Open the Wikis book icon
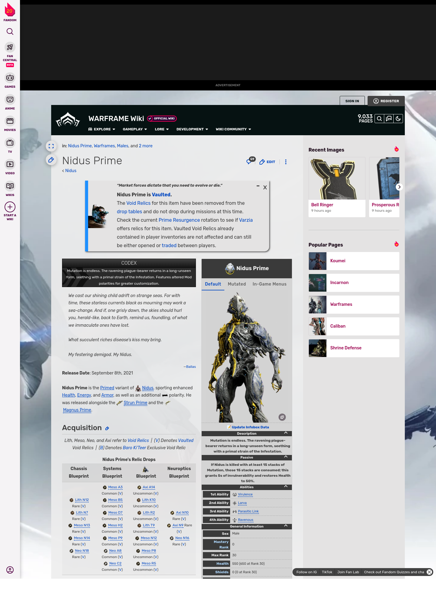436x605 pixels. tap(10, 186)
